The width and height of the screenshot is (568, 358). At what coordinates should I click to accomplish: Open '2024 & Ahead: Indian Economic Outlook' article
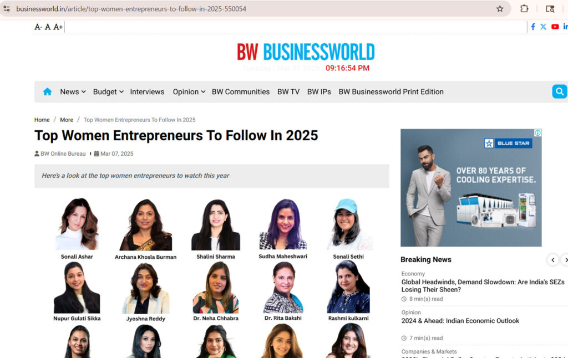coord(460,321)
